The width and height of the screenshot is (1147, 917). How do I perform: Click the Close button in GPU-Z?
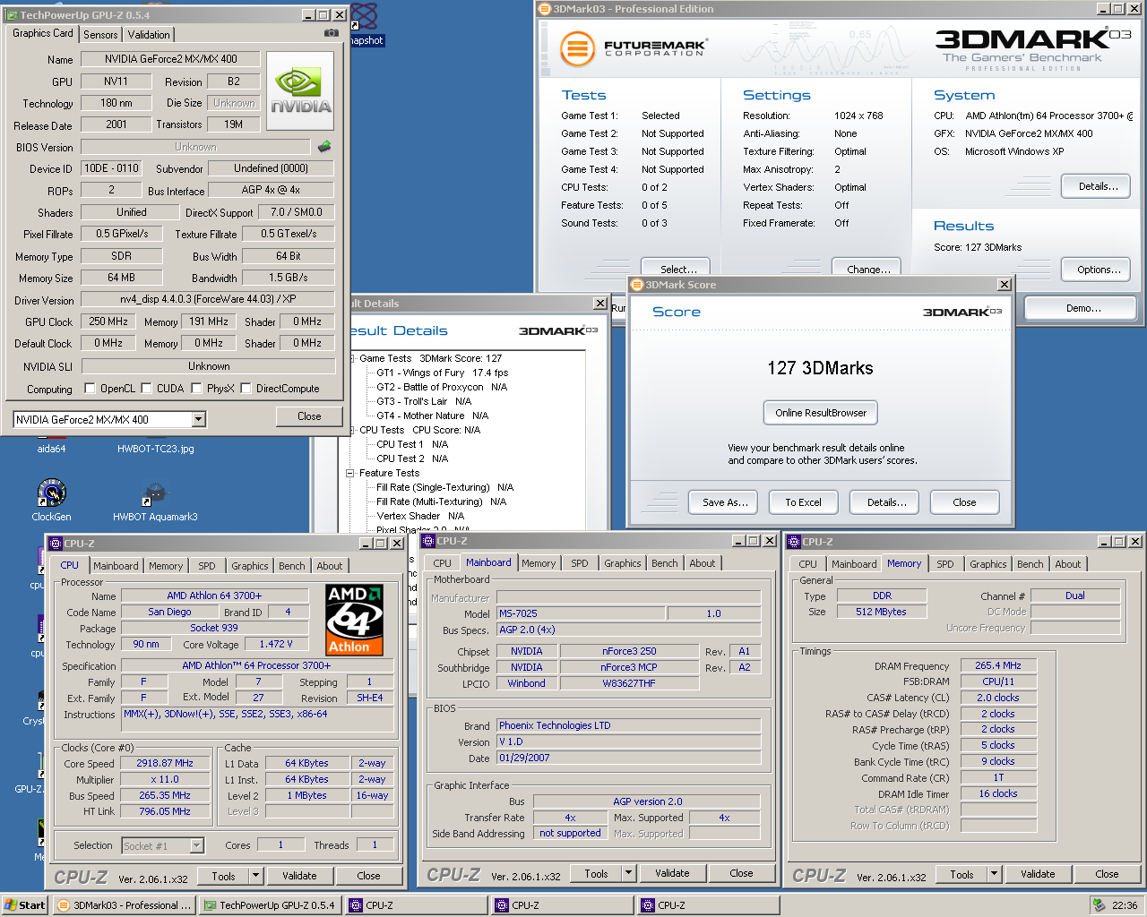coord(309,416)
